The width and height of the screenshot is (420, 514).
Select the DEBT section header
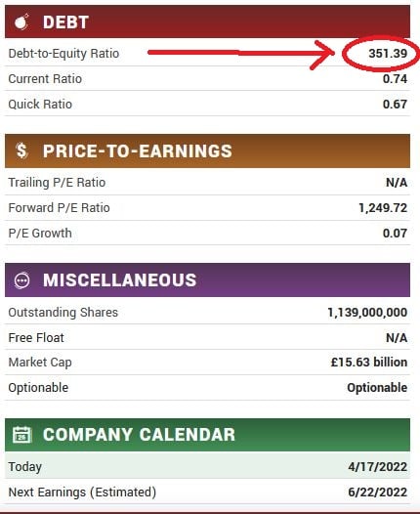[207, 21]
